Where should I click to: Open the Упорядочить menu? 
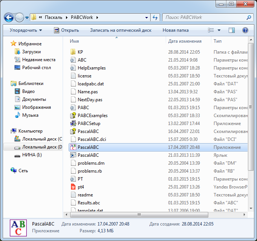click(26, 30)
